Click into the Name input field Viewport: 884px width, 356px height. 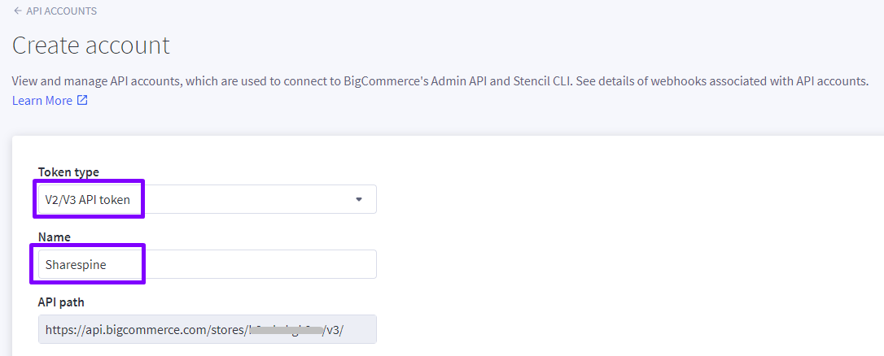point(207,264)
